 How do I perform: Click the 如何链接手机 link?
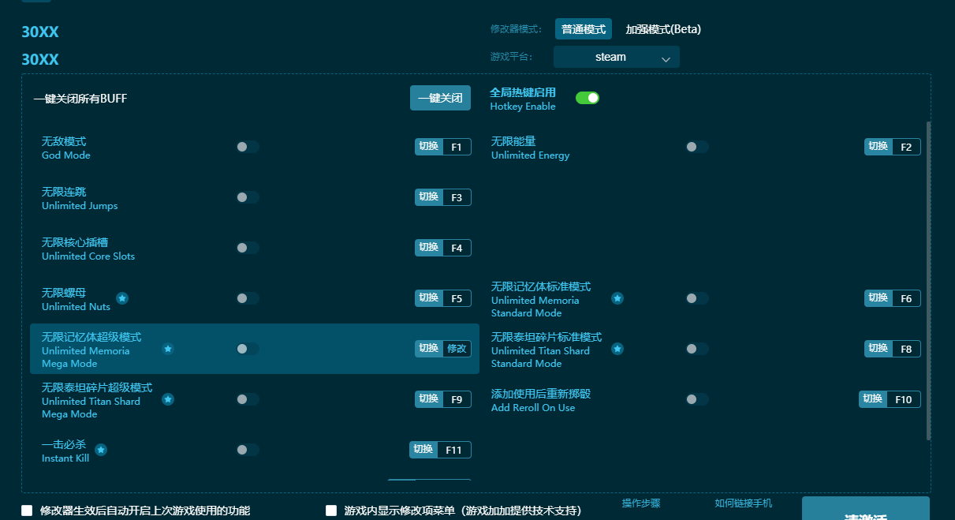point(742,503)
